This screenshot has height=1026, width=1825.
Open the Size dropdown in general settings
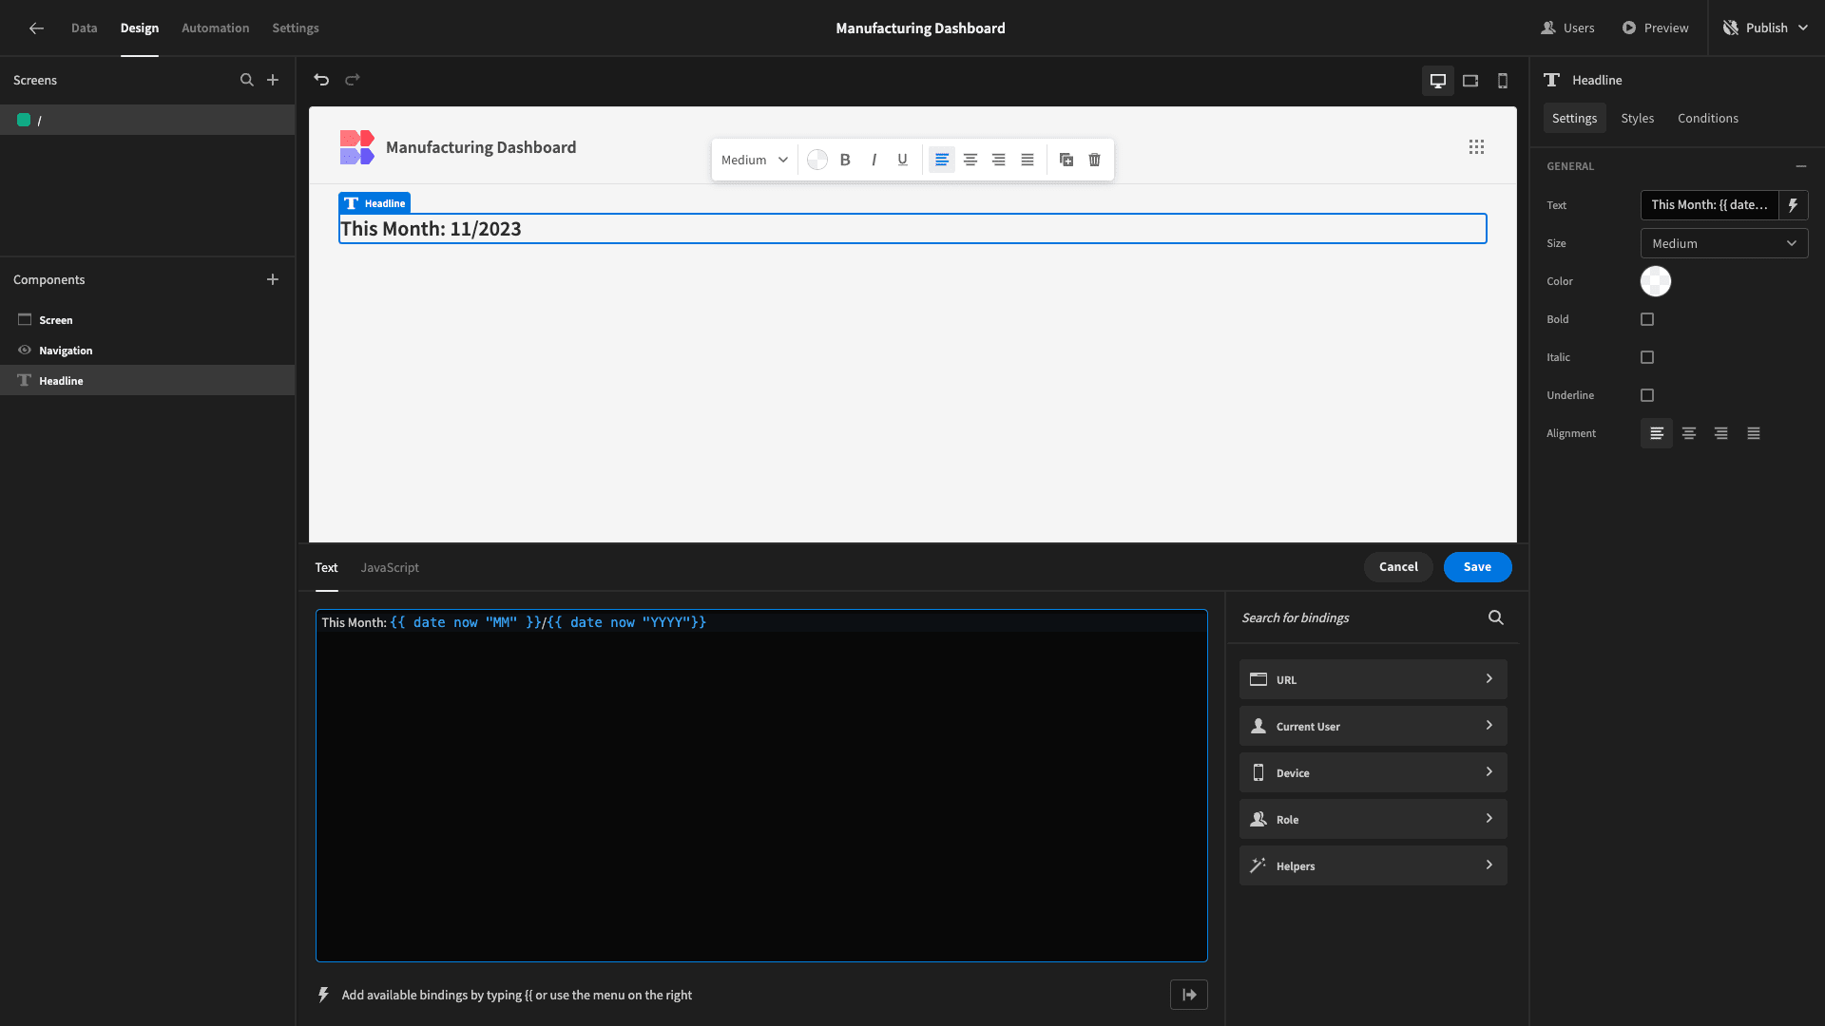pos(1723,243)
